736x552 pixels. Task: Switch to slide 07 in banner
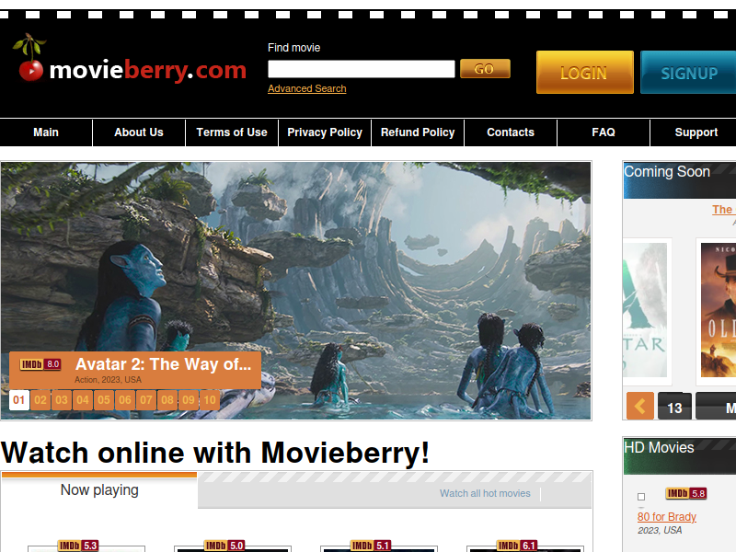click(x=146, y=400)
